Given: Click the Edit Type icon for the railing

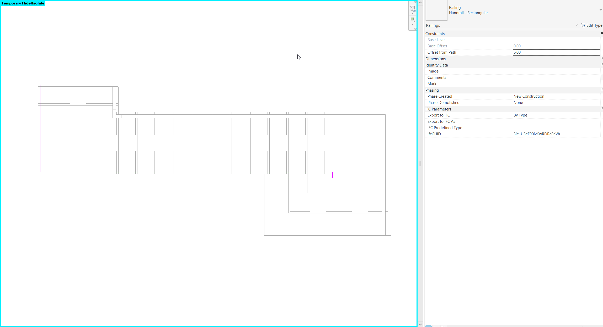Looking at the screenshot, I should tap(583, 25).
